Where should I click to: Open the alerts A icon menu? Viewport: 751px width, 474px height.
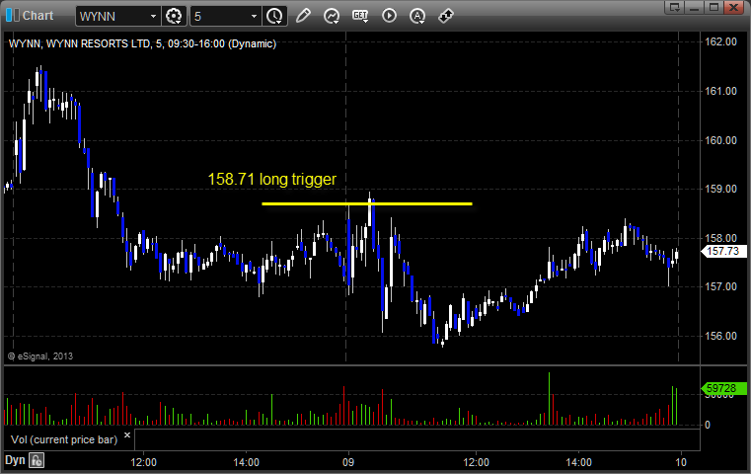click(417, 16)
